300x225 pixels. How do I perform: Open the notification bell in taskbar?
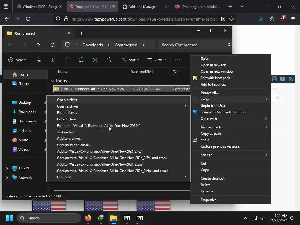point(292,218)
